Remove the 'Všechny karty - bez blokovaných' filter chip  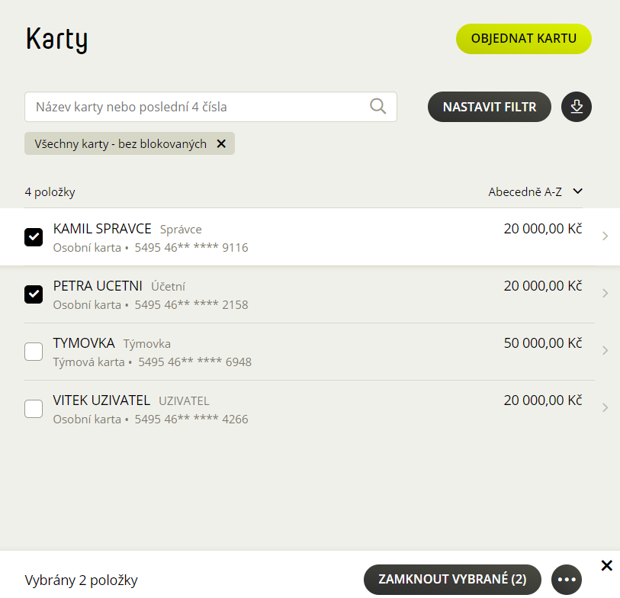tap(221, 143)
